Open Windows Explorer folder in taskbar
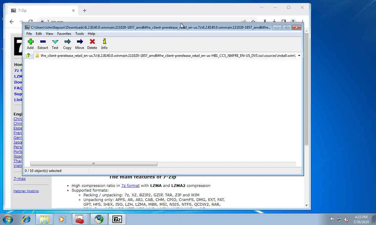Screen dimensions: 376x225 (44, 219)
